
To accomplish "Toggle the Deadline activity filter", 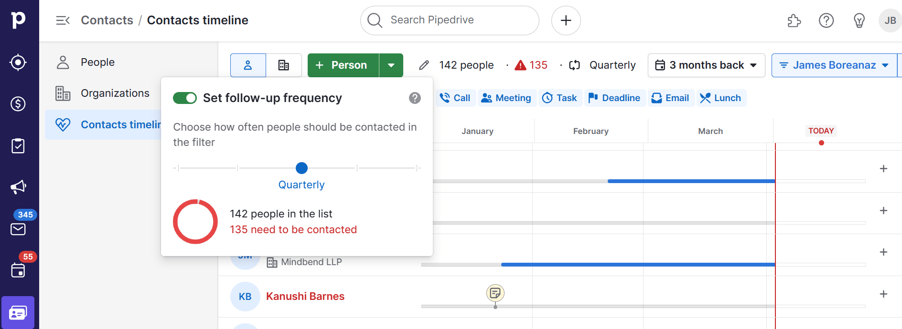I will [614, 98].
